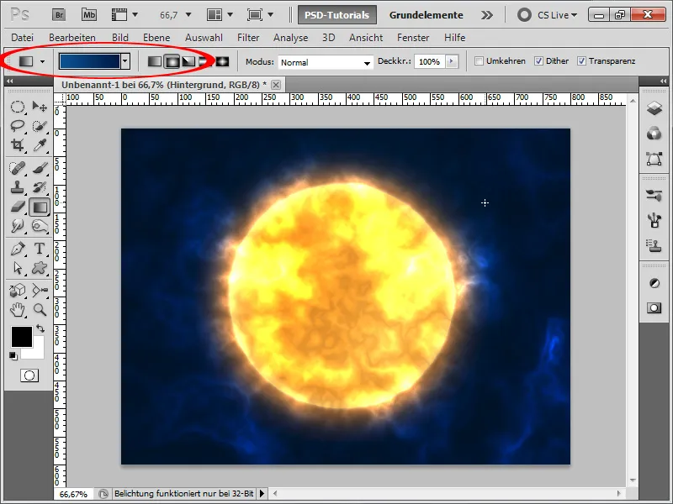Image resolution: width=673 pixels, height=504 pixels.
Task: Open the Fenster menu
Action: point(413,38)
